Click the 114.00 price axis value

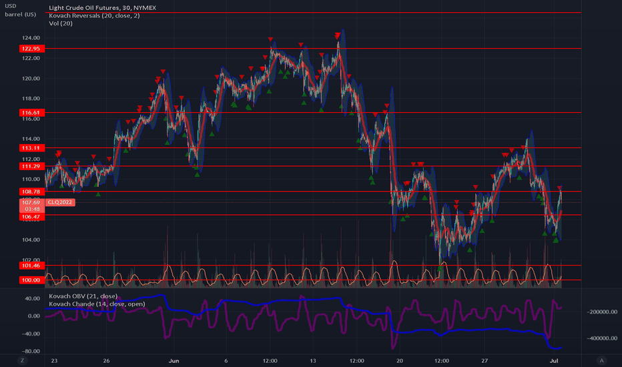coord(31,139)
